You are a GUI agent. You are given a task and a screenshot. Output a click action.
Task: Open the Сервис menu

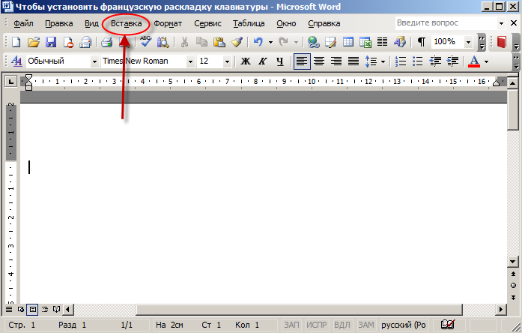(207, 23)
